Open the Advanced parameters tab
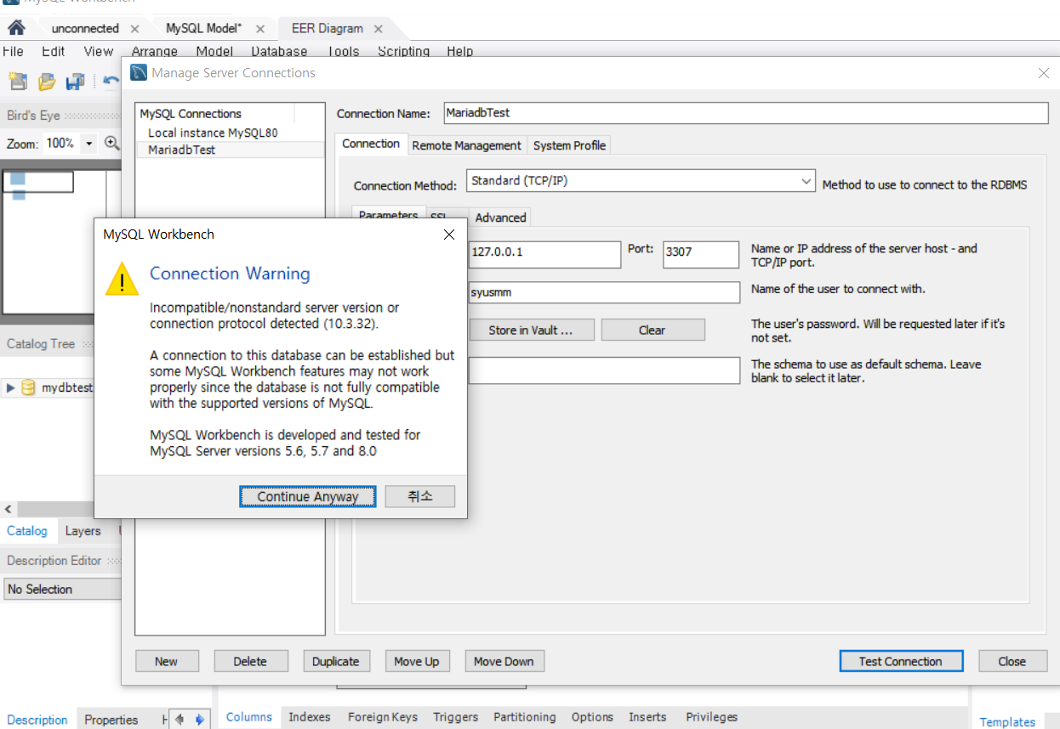 point(500,218)
